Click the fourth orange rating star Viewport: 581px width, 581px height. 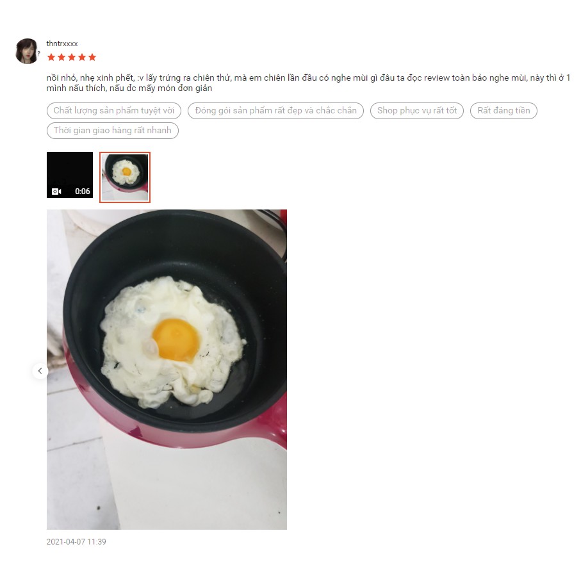pyautogui.click(x=82, y=57)
